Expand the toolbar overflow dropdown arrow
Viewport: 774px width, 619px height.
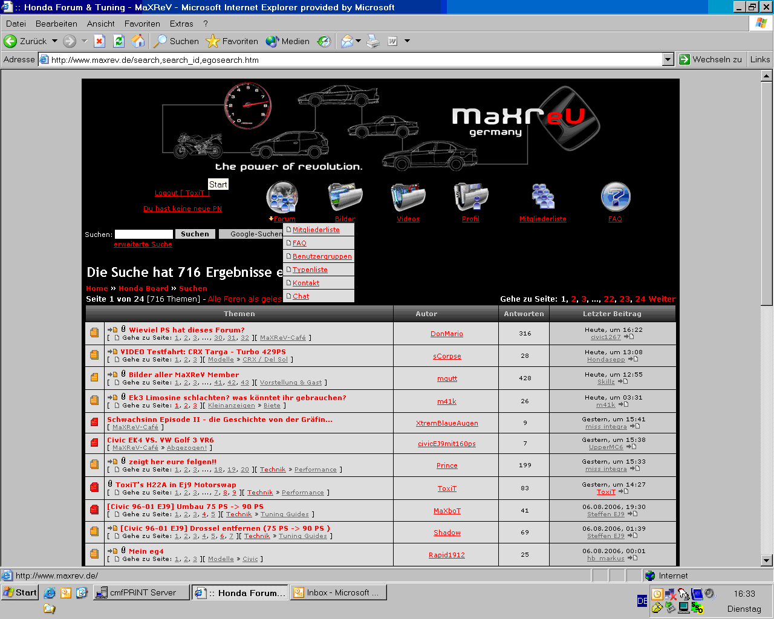[x=407, y=41]
